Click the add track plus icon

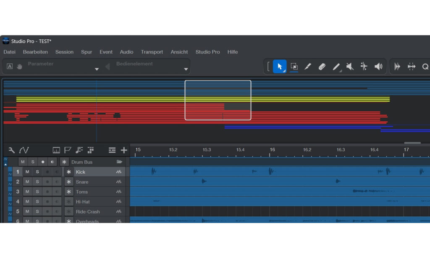(124, 150)
